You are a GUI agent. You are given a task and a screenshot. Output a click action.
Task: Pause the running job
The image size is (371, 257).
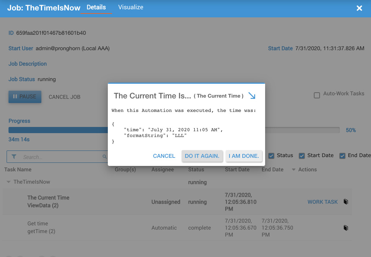point(25,96)
